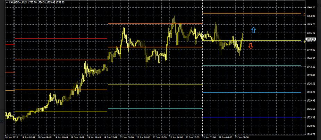Image resolution: width=321 pixels, height=140 pixels.
Task: Click the orange marker near 1763.00 on price axis
Action: [x=304, y=15]
